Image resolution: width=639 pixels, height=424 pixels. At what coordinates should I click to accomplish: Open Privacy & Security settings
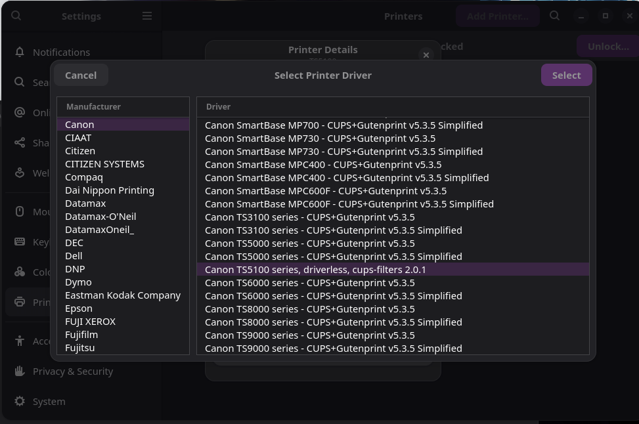pyautogui.click(x=73, y=371)
